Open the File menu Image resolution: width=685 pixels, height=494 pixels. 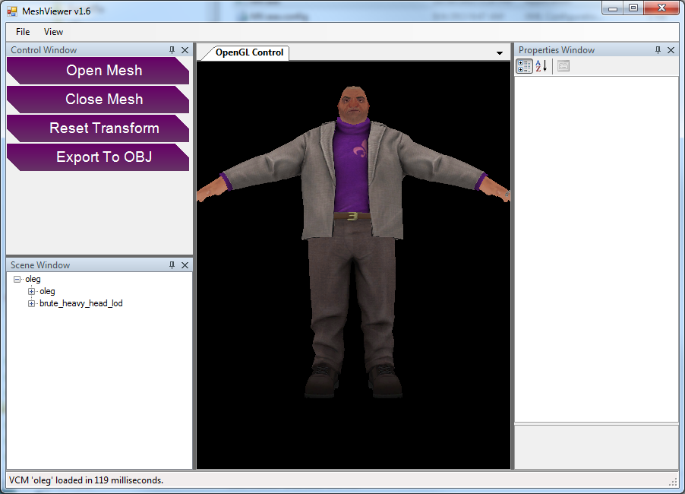pos(23,32)
